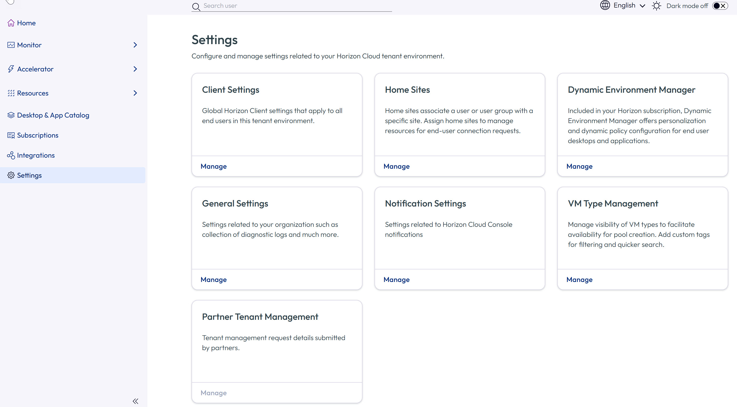The height and width of the screenshot is (407, 737).
Task: Select the Accelerator sidebar label
Action: [x=35, y=69]
